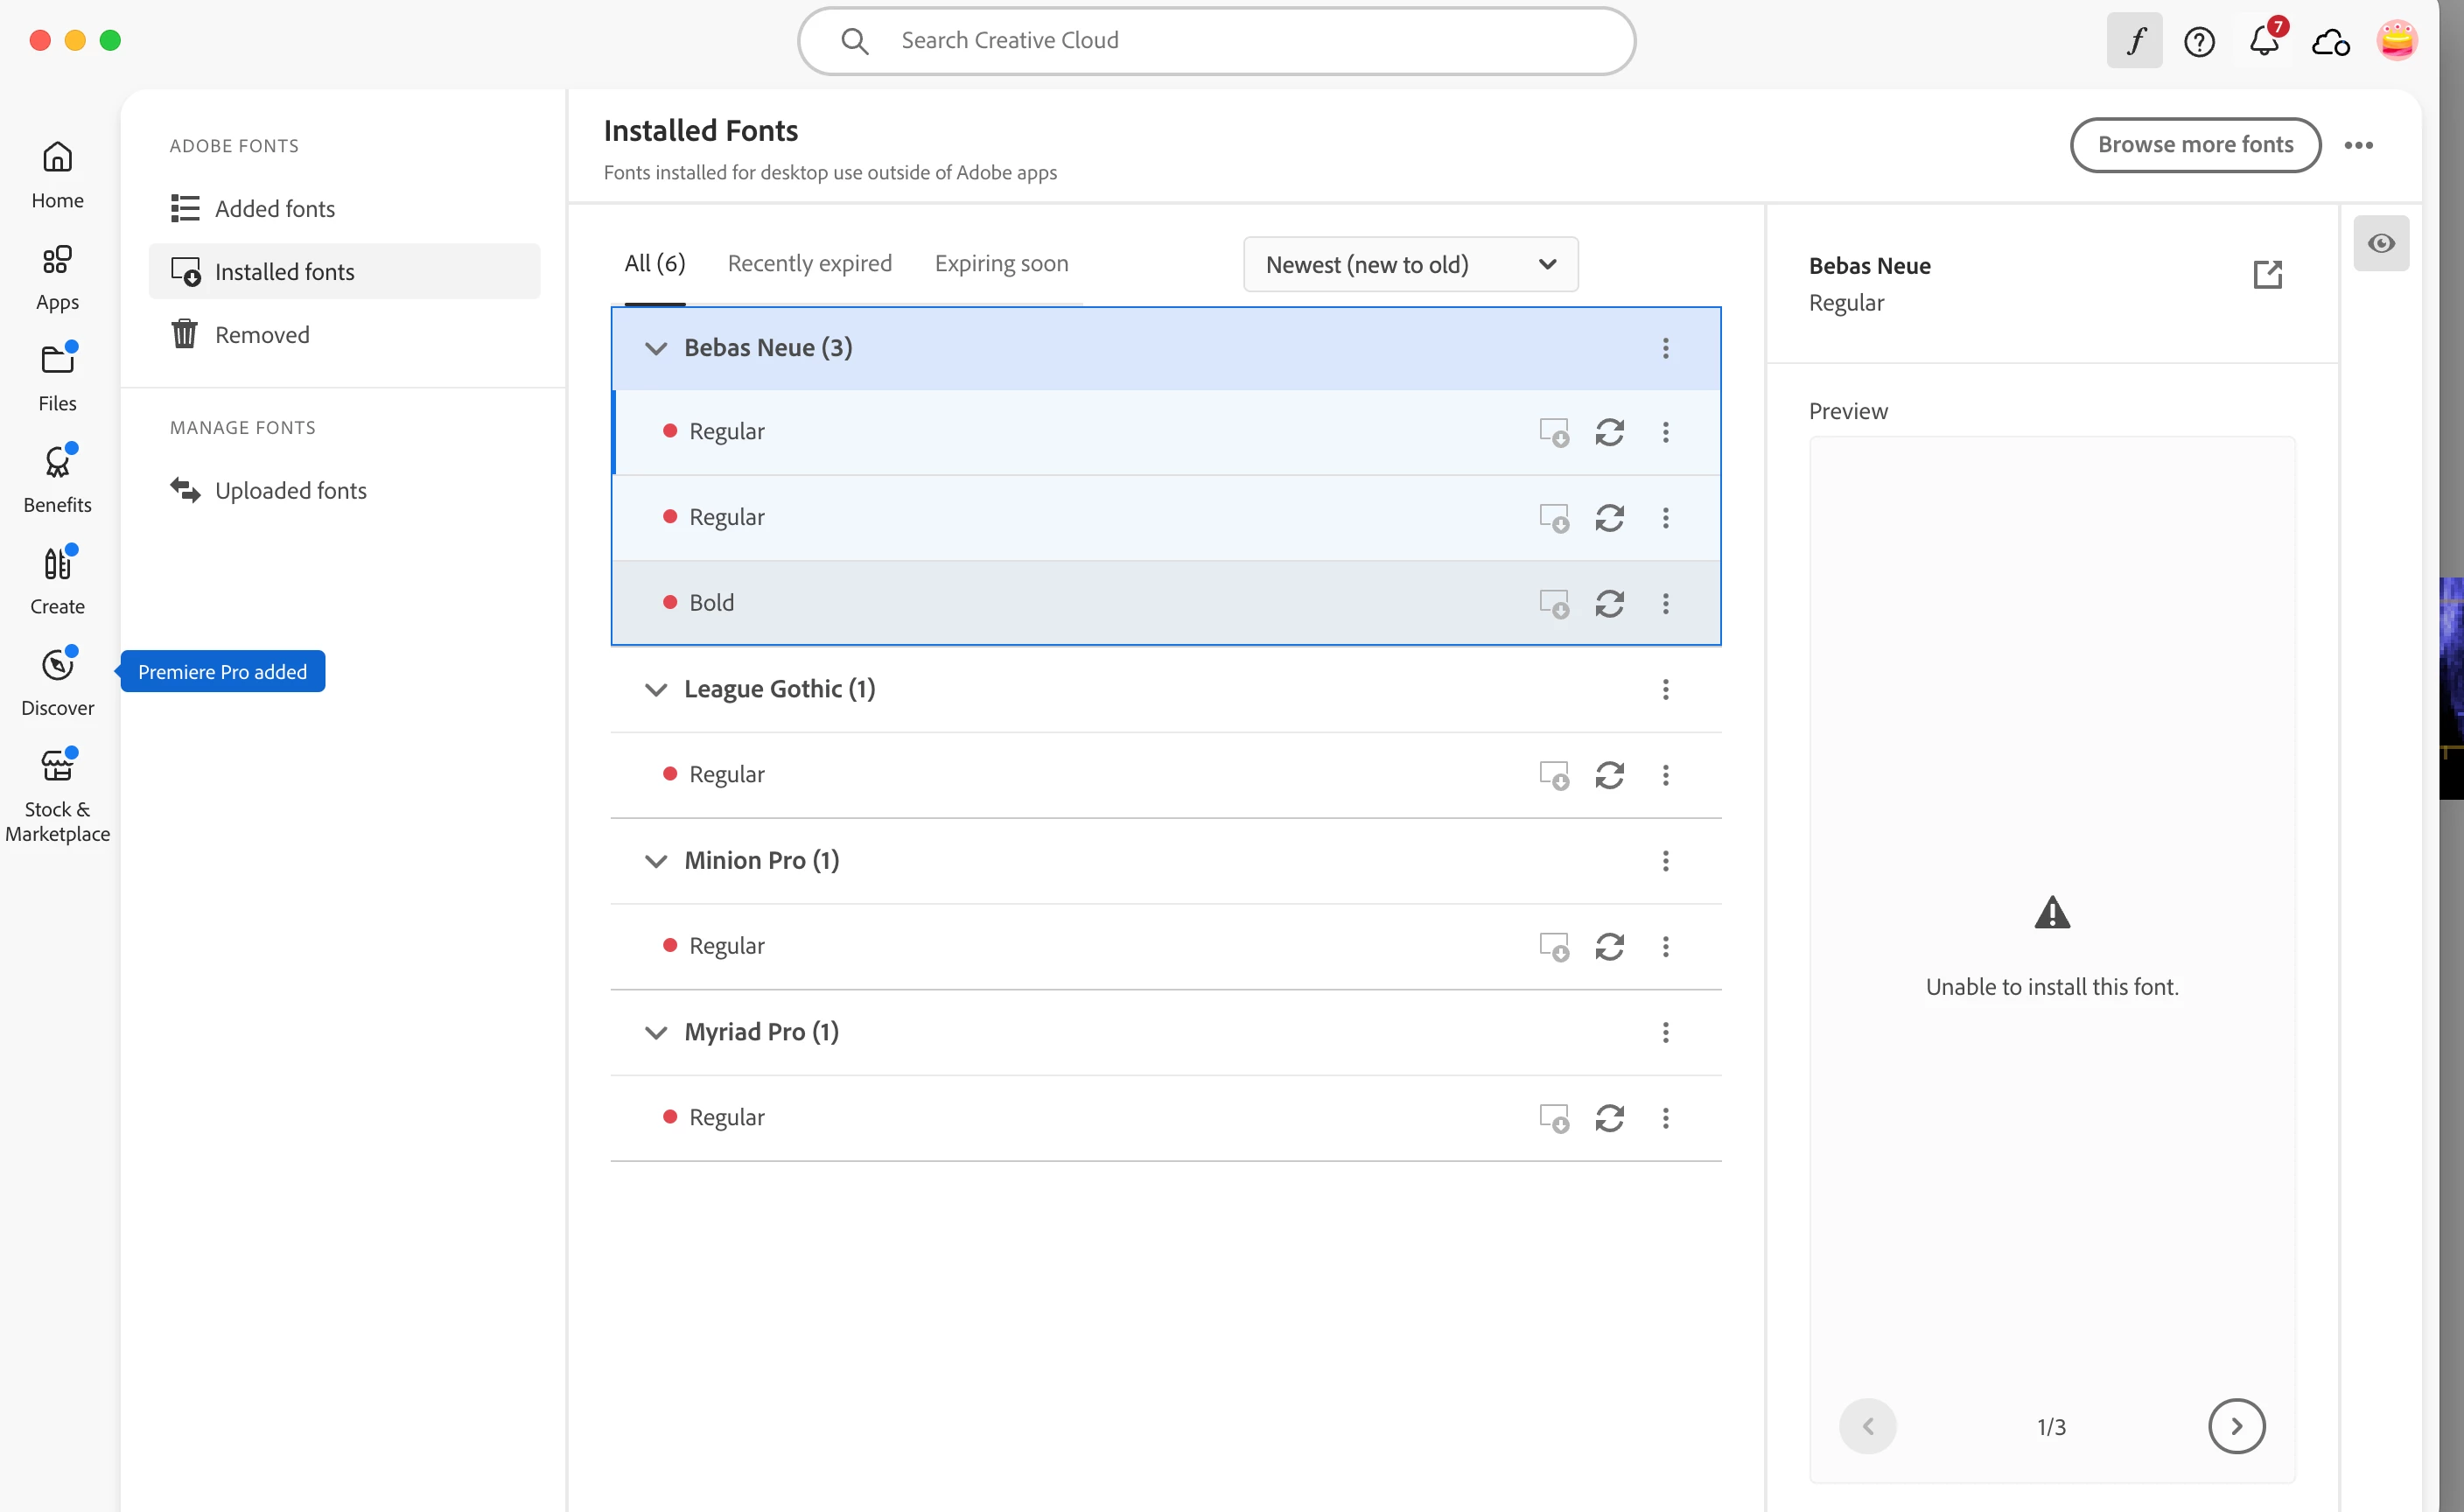Viewport: 2464px width, 1512px height.
Task: Click the refresh icon for Bebas Neue Bold
Action: tap(1609, 603)
